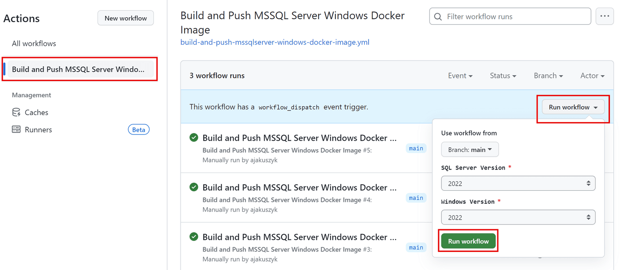This screenshot has height=270, width=621.
Task: Open the SQL Server Version dropdown
Action: pos(518,183)
